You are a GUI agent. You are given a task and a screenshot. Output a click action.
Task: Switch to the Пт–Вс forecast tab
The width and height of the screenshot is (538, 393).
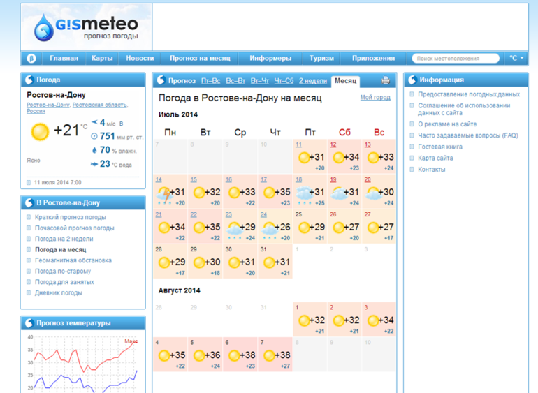210,81
